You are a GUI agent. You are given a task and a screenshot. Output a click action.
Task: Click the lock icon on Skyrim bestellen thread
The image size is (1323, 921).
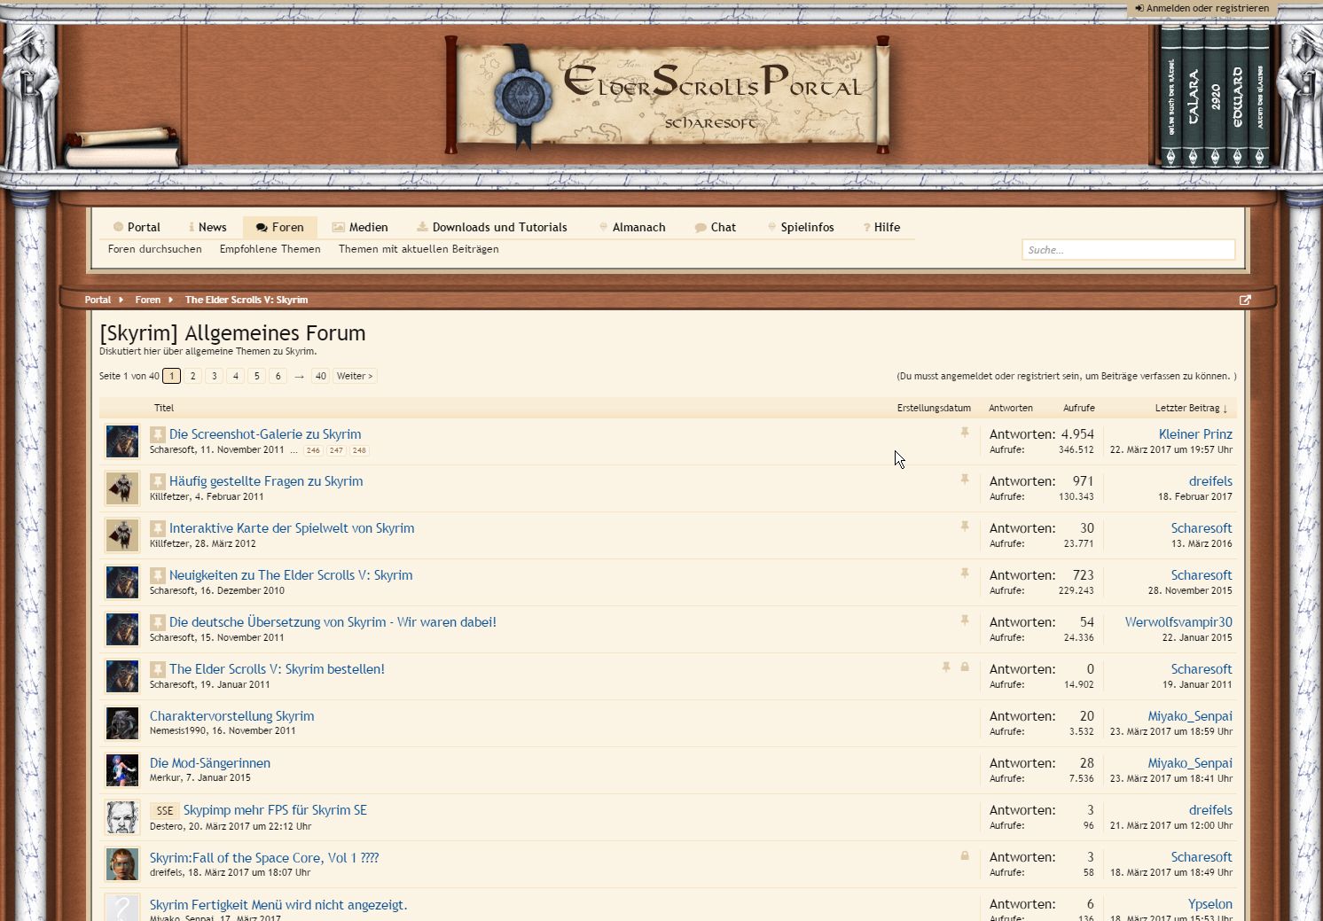pyautogui.click(x=965, y=667)
